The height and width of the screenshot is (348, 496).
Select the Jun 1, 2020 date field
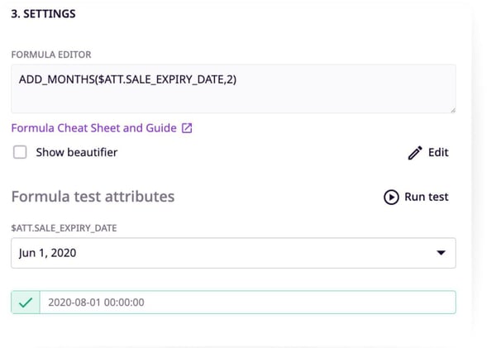coord(233,253)
